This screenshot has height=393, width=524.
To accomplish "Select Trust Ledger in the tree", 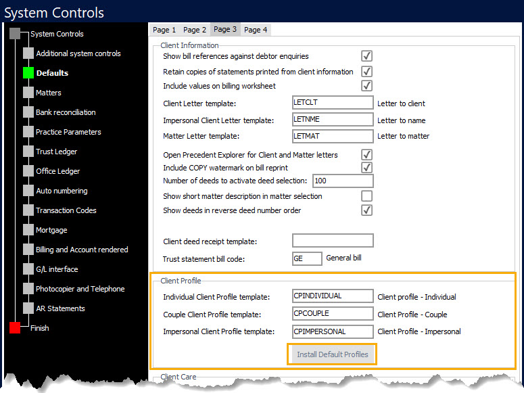I will point(56,152).
